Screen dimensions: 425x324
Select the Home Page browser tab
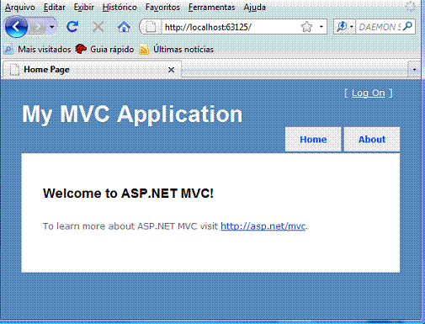[92, 69]
